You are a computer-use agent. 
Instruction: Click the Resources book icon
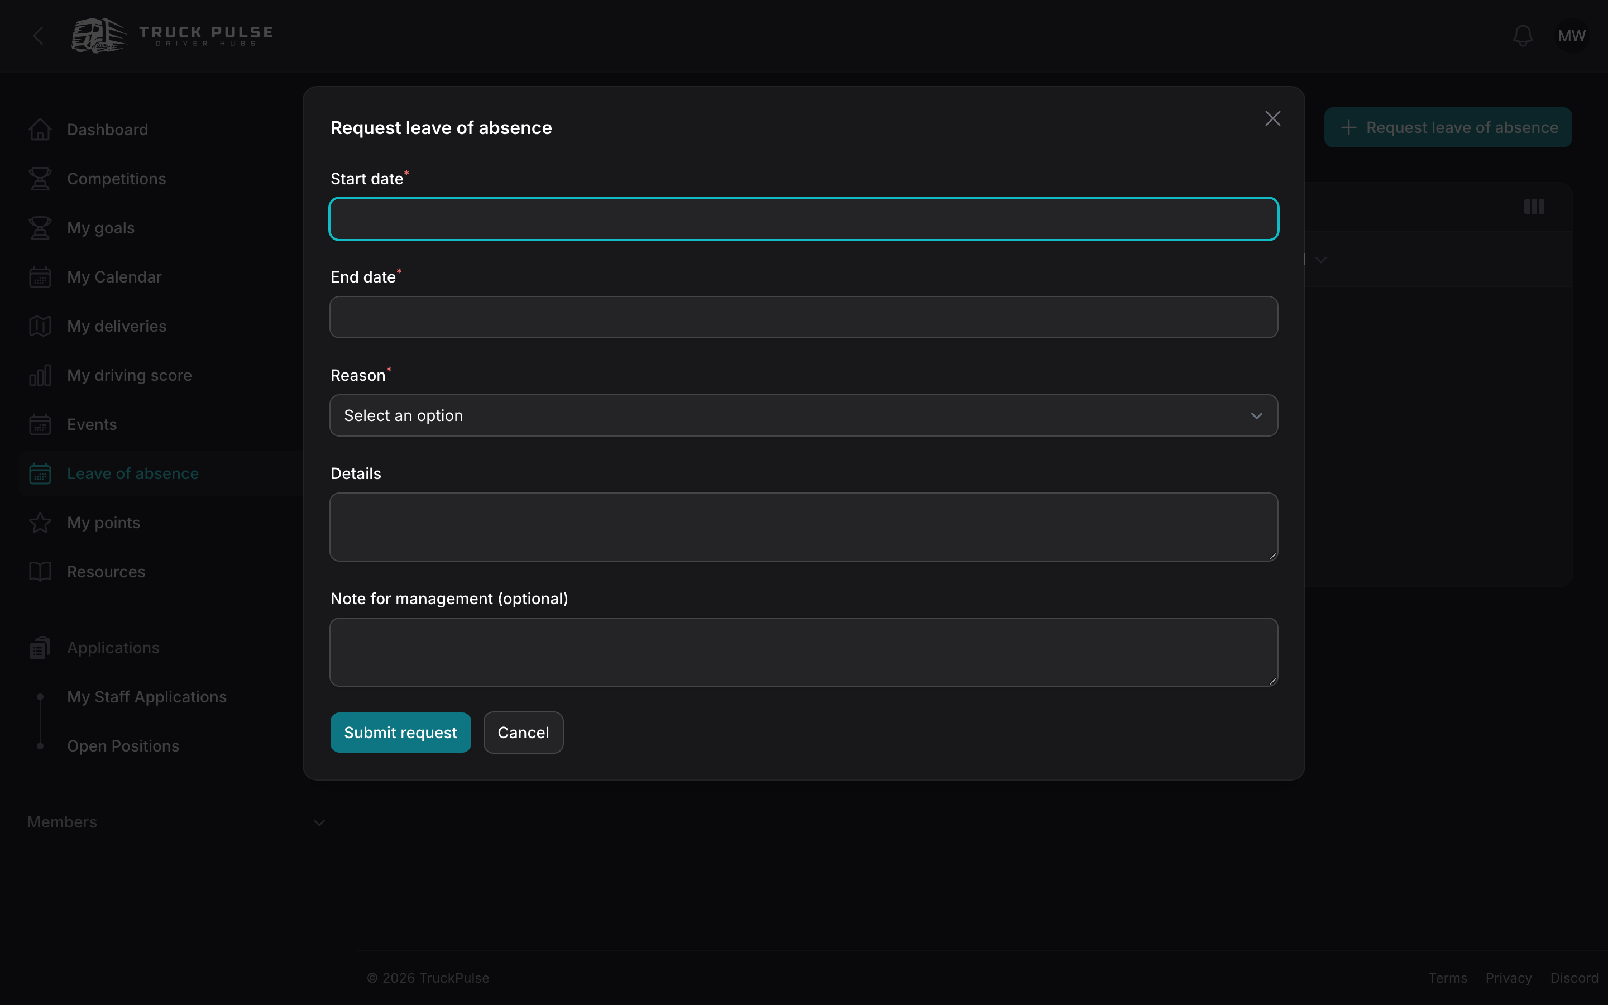pyautogui.click(x=40, y=572)
